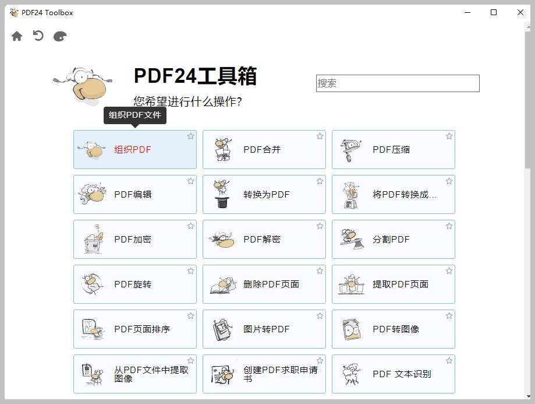Click the boxes icon on 提取PDF页面 card
Screen dimensions: 535x404
point(351,284)
